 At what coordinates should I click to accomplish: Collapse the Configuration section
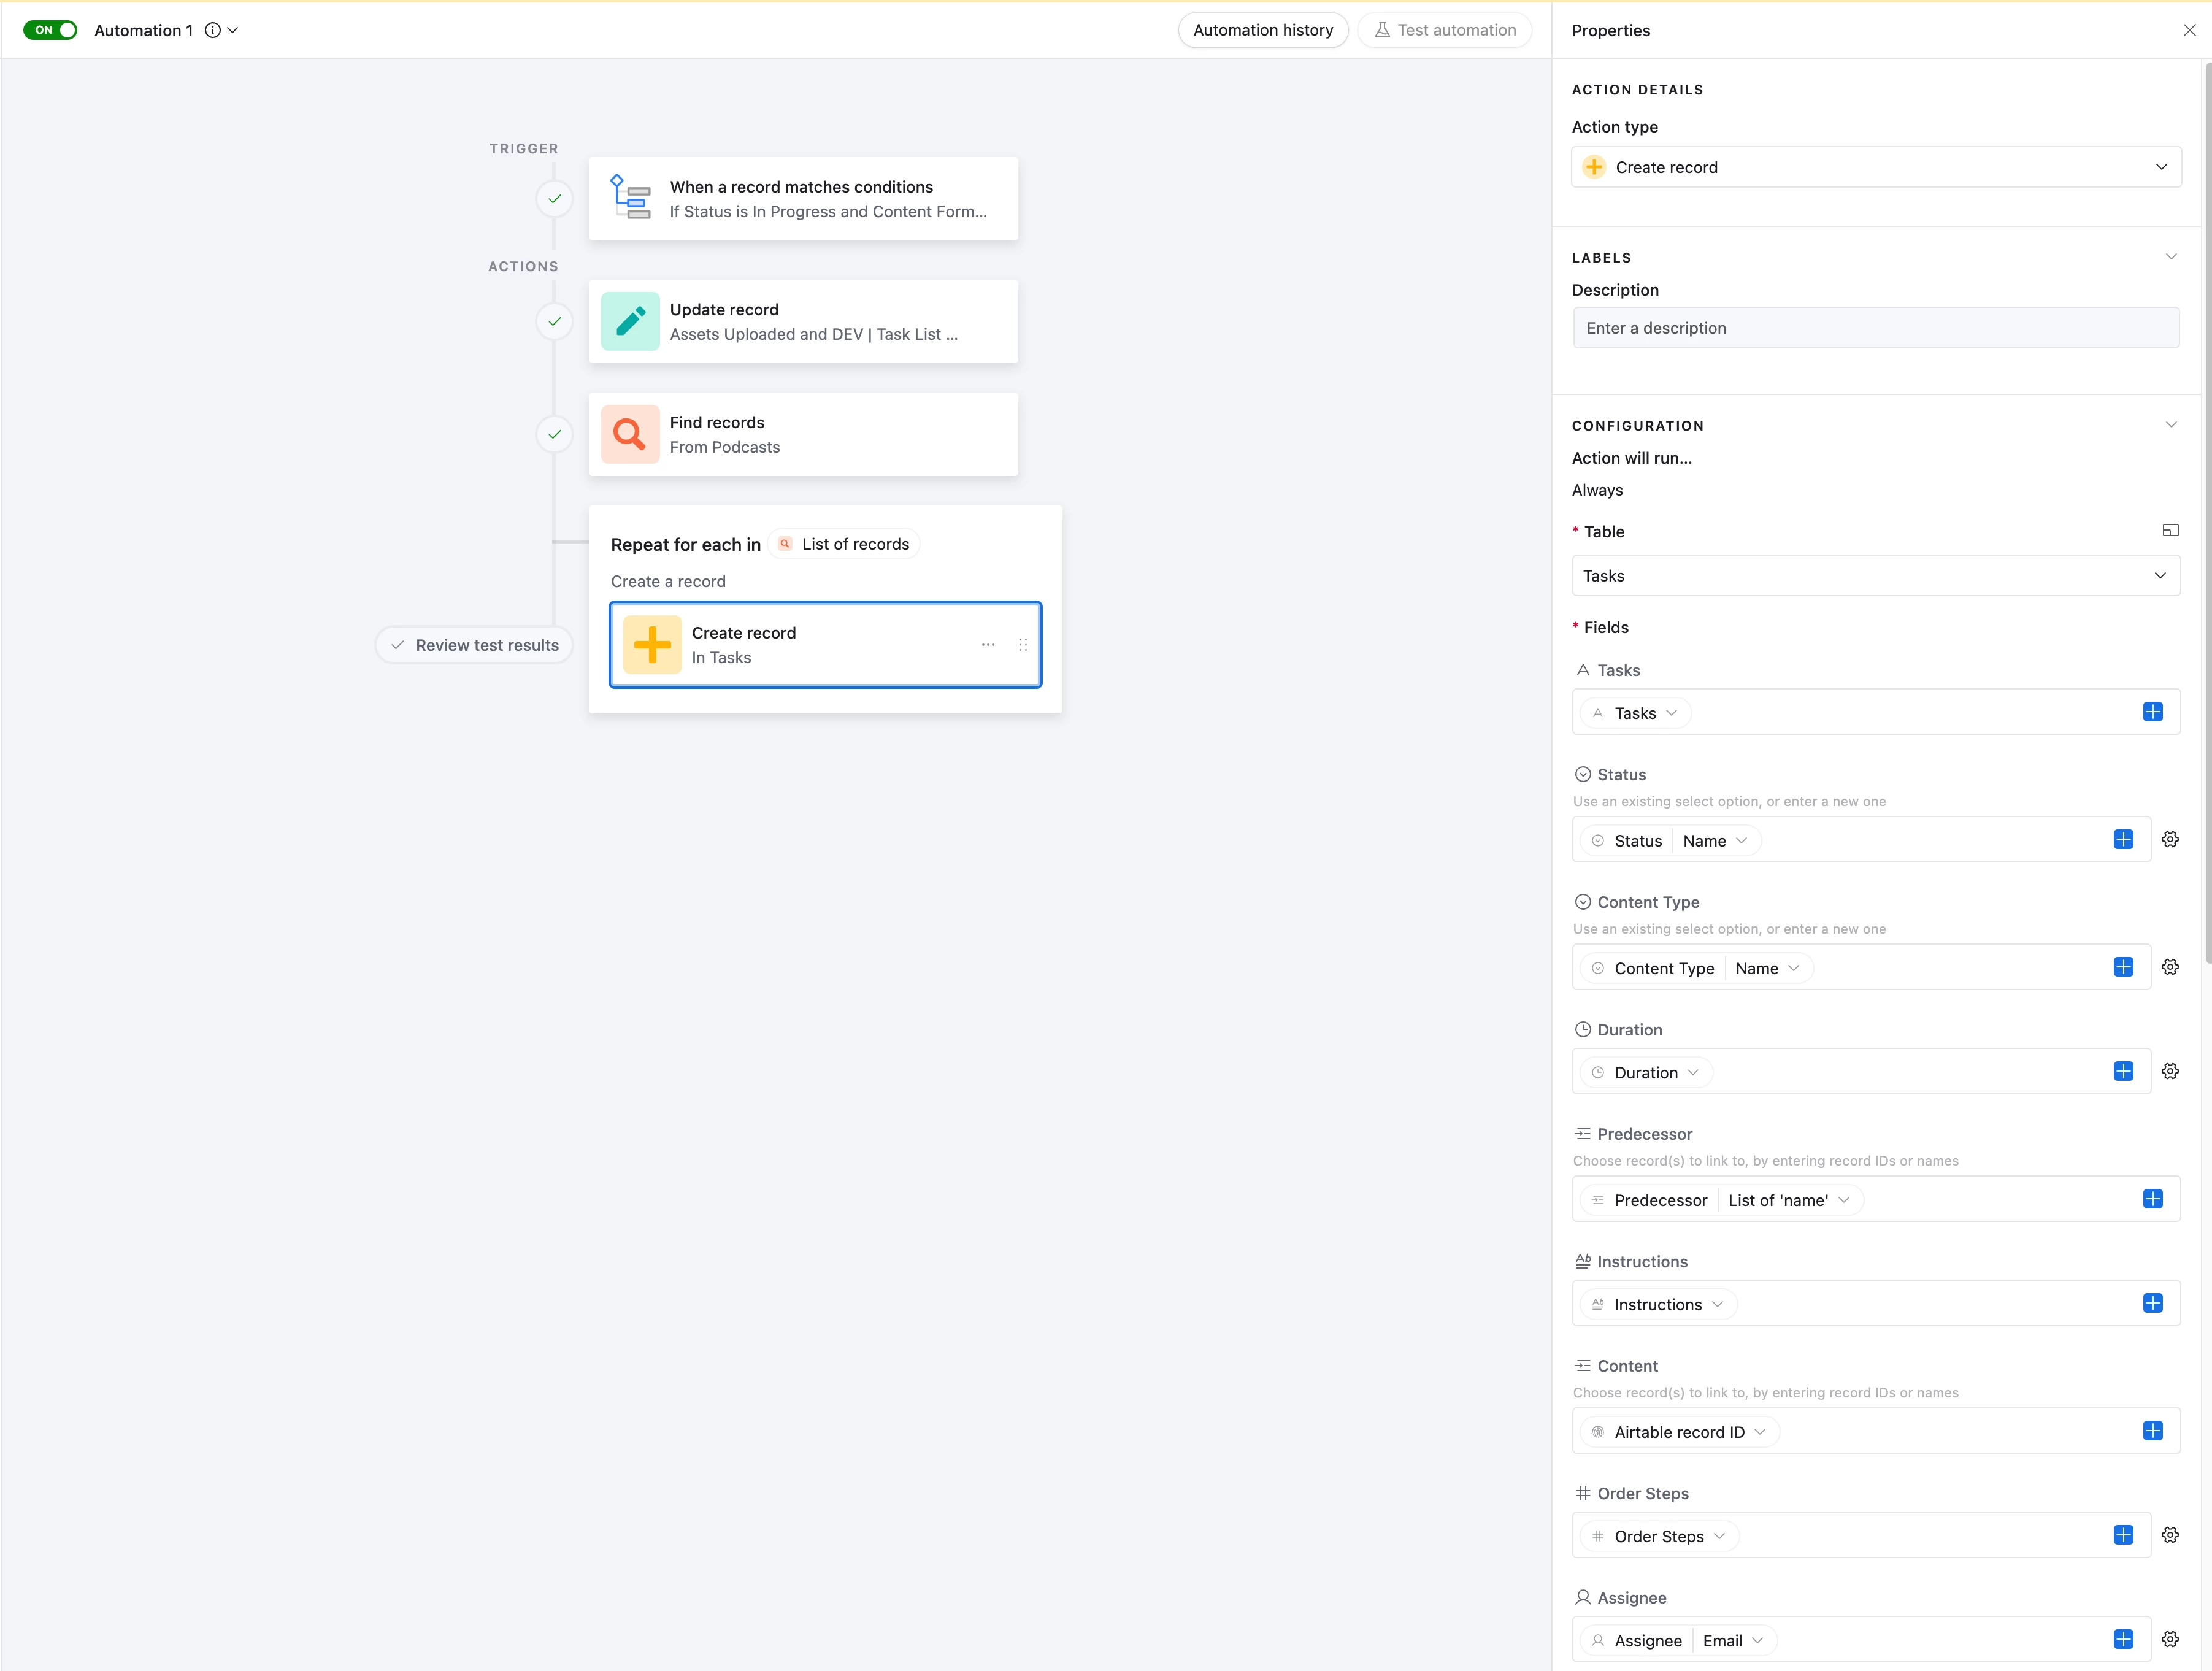point(2170,425)
